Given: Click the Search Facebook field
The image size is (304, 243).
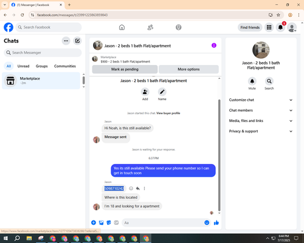Looking at the screenshot, I should click(x=49, y=27).
